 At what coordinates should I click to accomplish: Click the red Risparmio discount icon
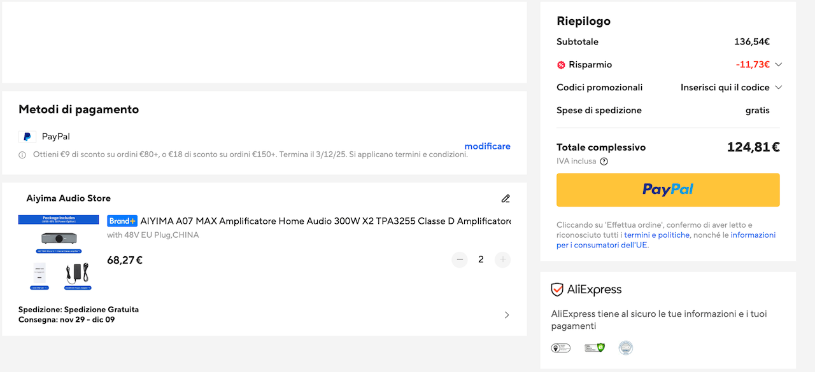pyautogui.click(x=561, y=65)
